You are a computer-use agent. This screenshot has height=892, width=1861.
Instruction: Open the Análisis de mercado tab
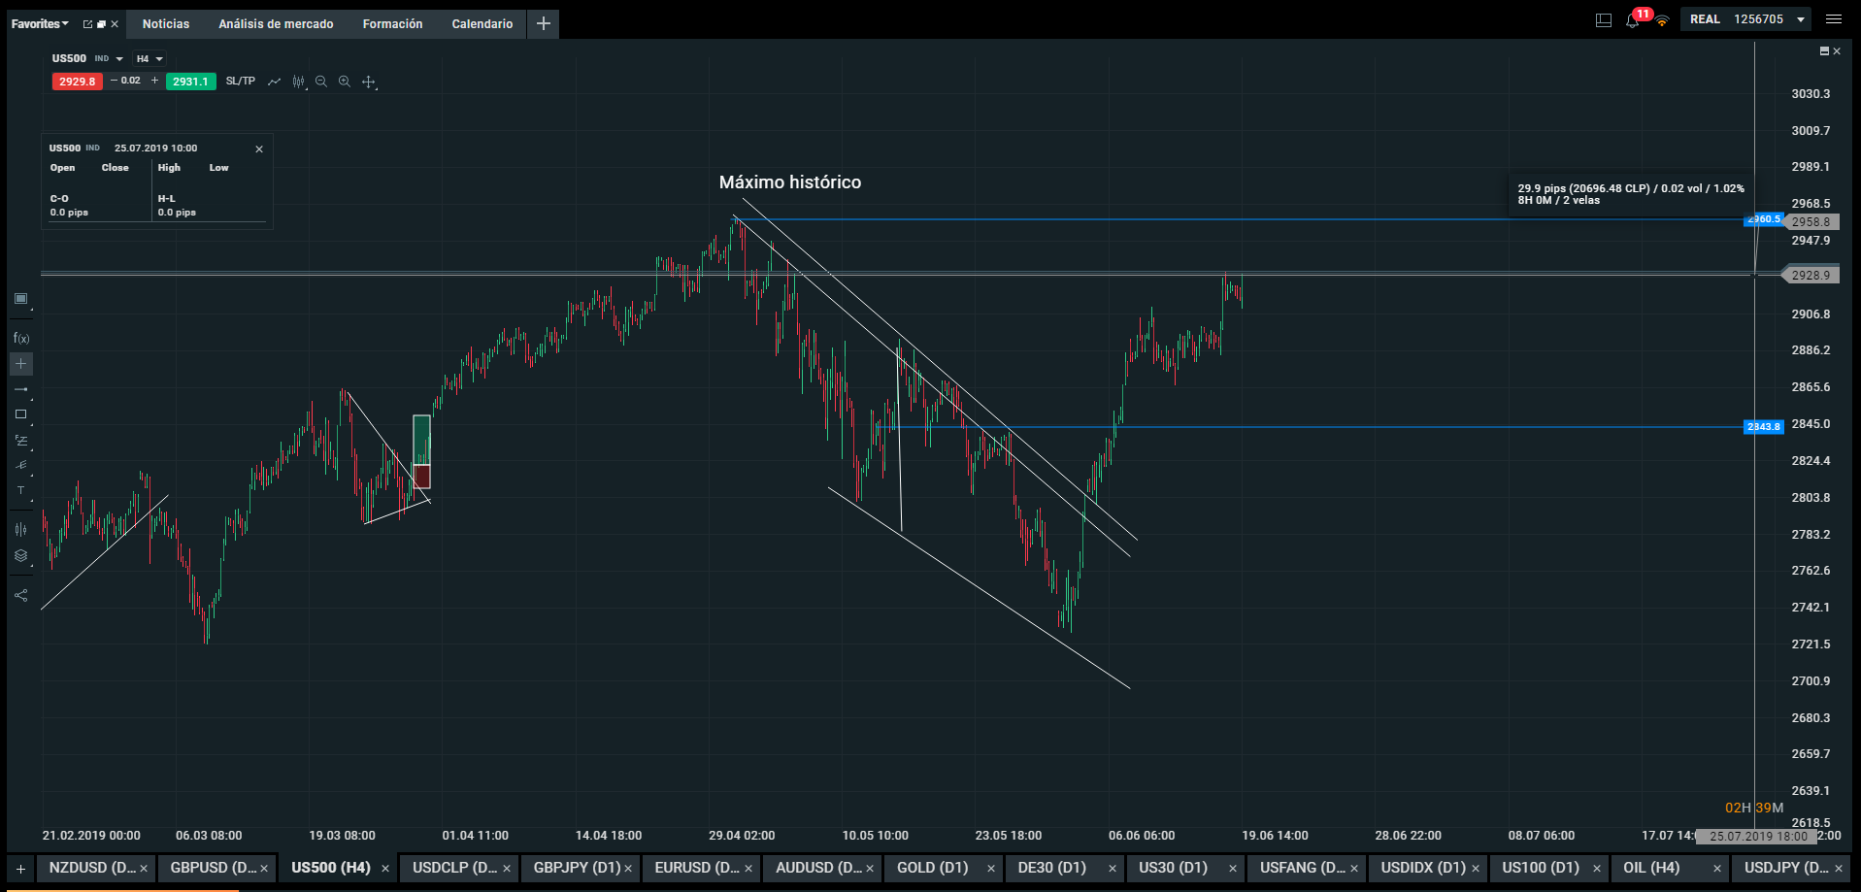pos(276,24)
